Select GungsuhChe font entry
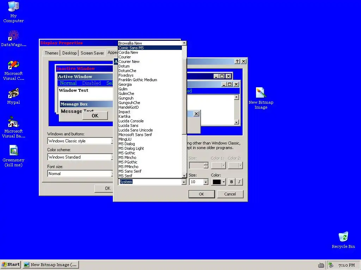Image resolution: width=361 pixels, height=270 pixels. pos(150,103)
